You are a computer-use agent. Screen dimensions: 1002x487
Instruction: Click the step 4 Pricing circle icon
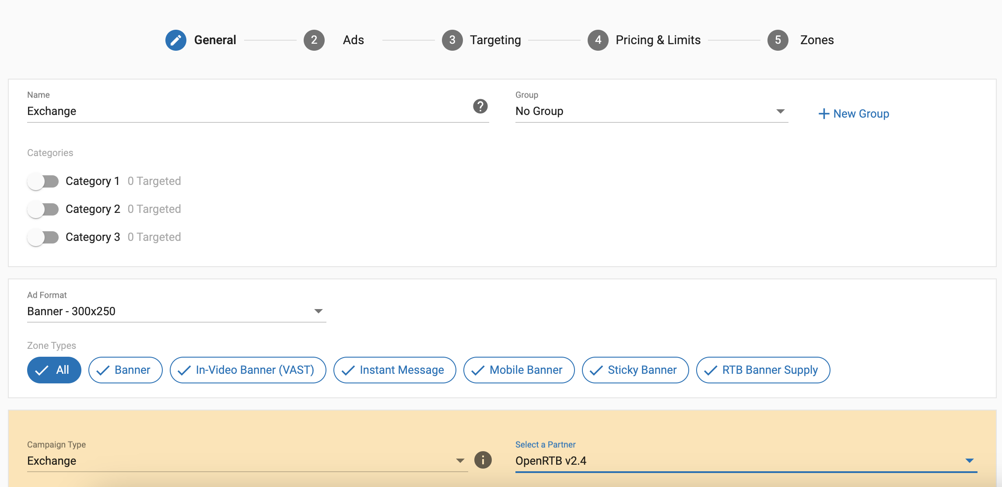[x=598, y=40]
